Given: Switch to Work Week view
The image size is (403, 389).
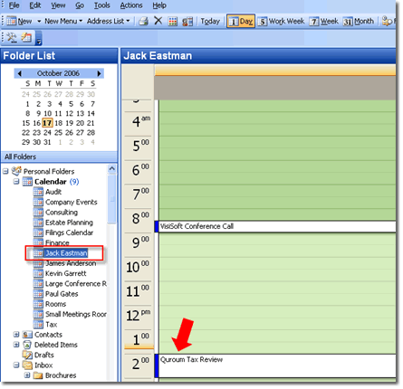Looking at the screenshot, I should point(281,21).
